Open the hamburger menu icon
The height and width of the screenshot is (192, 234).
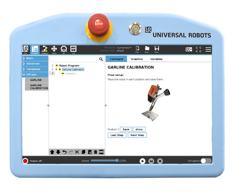[x=208, y=50]
